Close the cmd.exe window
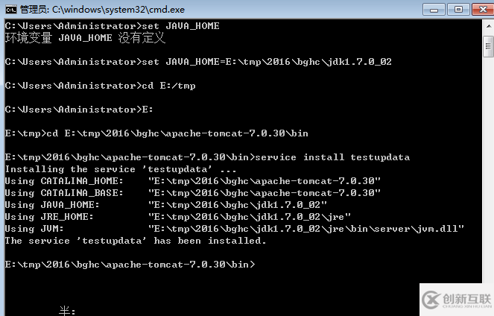 [x=483, y=10]
